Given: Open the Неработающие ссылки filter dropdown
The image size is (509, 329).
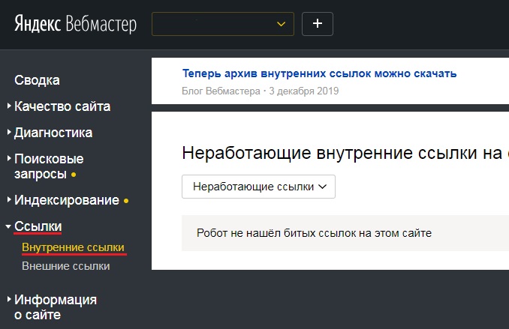Looking at the screenshot, I should (258, 187).
